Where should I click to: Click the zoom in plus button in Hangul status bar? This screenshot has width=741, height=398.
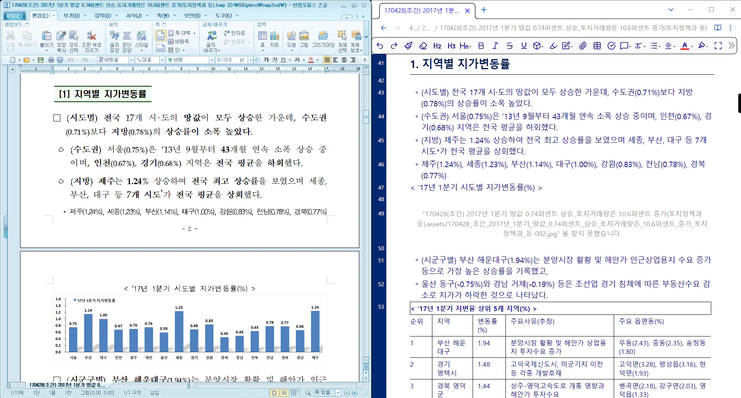355,393
